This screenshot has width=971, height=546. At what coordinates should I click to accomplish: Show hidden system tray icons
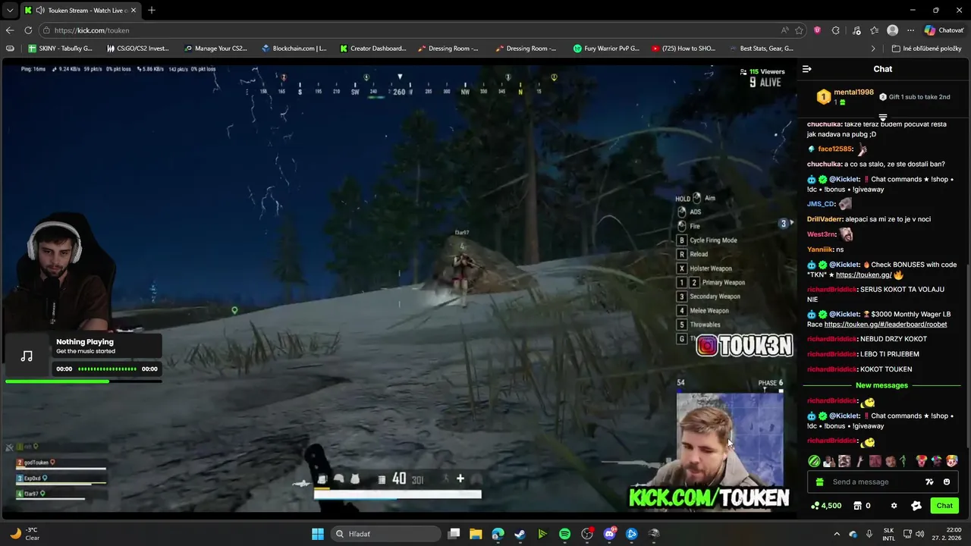pyautogui.click(x=837, y=534)
